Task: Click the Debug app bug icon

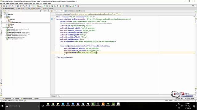Action: tap(47, 6)
